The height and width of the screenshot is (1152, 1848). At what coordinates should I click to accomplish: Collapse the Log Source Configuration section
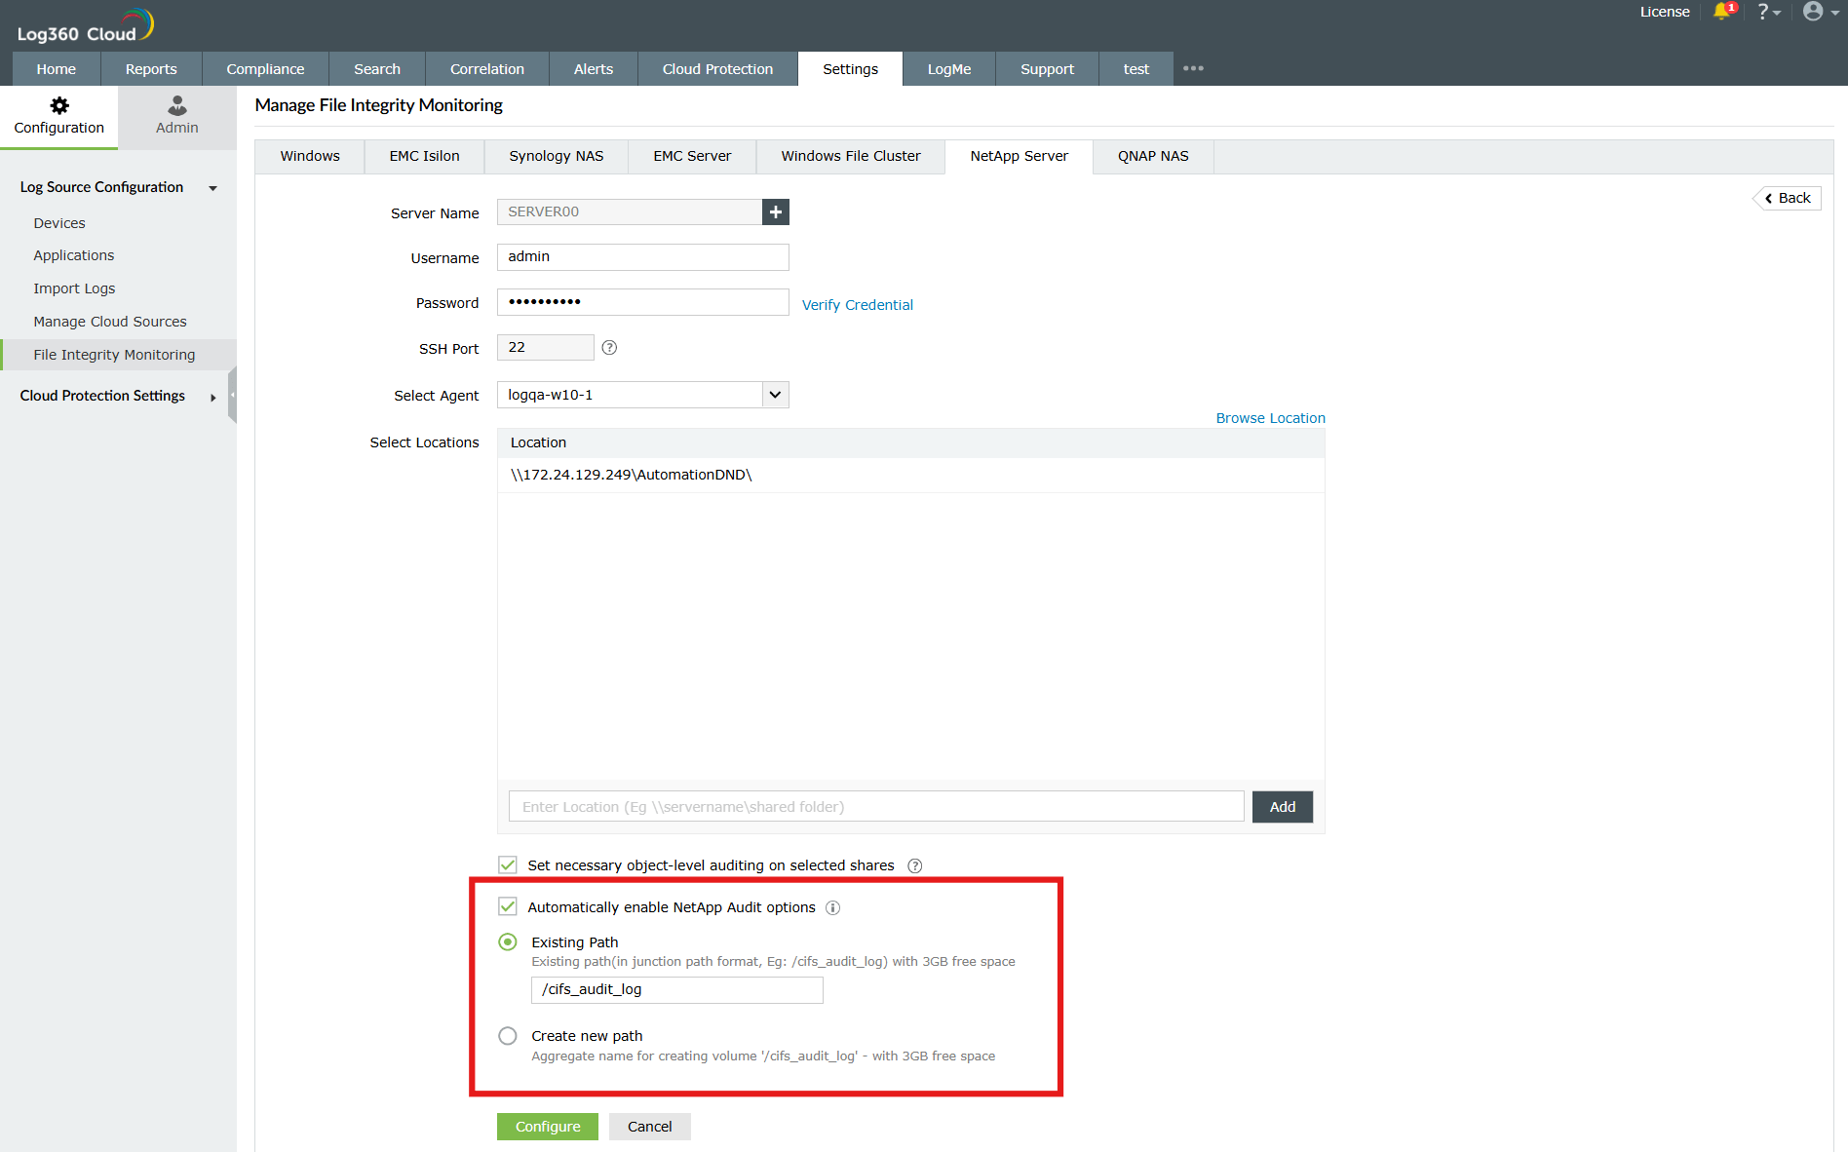click(212, 188)
